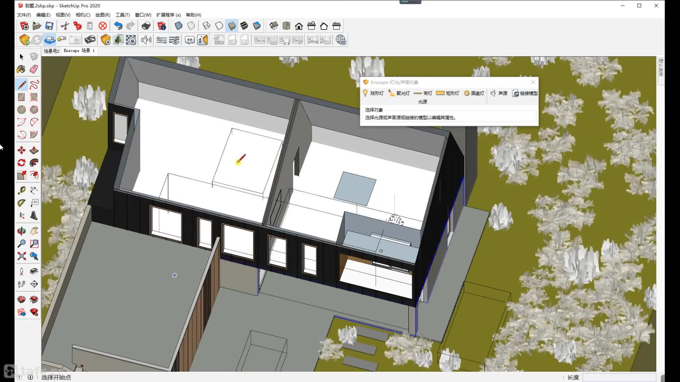Open the 绘图(R) menu
This screenshot has height=382, width=680.
(x=103, y=15)
